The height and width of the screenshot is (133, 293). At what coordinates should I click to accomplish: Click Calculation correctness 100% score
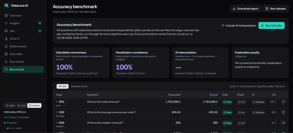click(x=64, y=67)
